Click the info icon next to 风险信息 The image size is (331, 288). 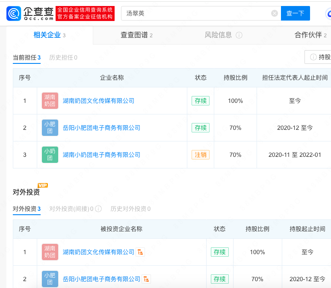(x=239, y=35)
